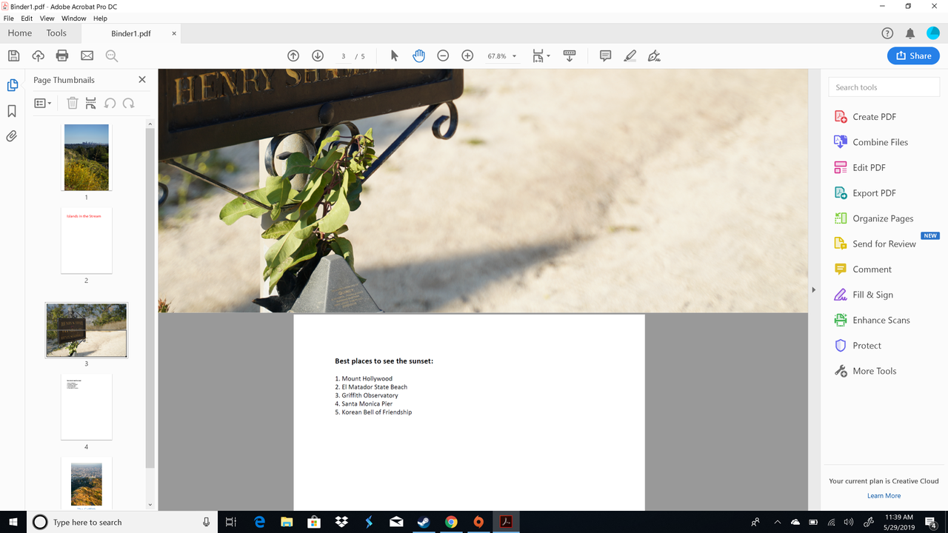Collapse the right tools pane arrow
Screen dimensions: 948x533
pyautogui.click(x=813, y=289)
